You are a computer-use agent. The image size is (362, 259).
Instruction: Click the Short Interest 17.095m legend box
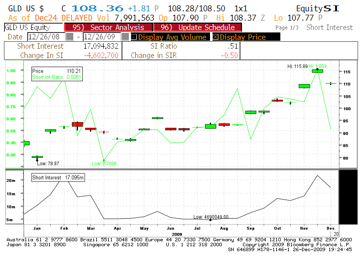(58, 177)
